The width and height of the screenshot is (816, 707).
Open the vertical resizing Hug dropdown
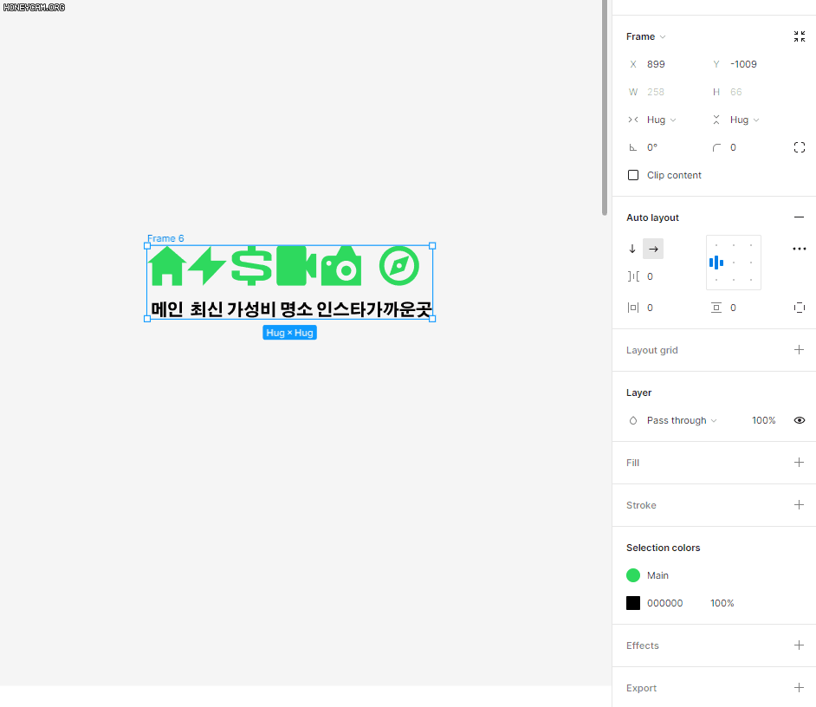pyautogui.click(x=744, y=120)
